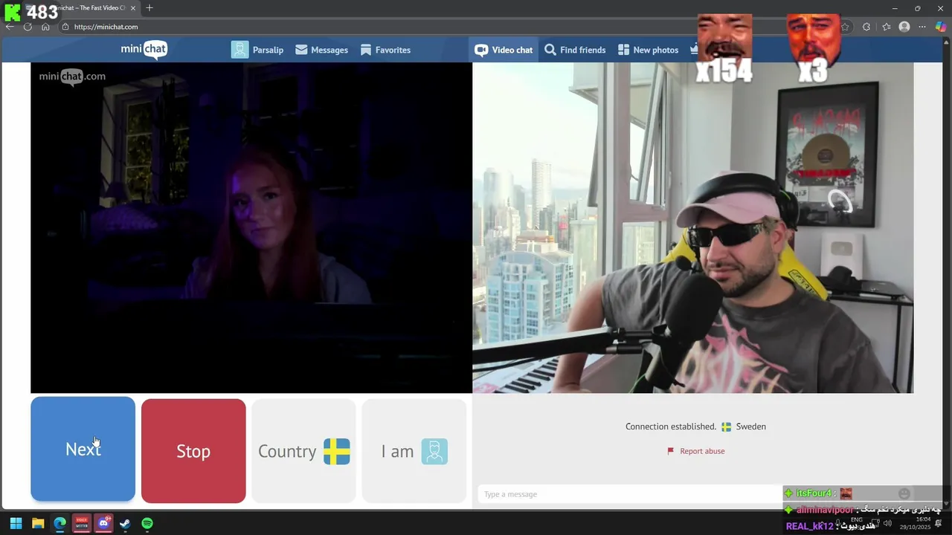This screenshot has width=952, height=535.
Task: Click the camera icon beside Video chat
Action: (x=481, y=50)
